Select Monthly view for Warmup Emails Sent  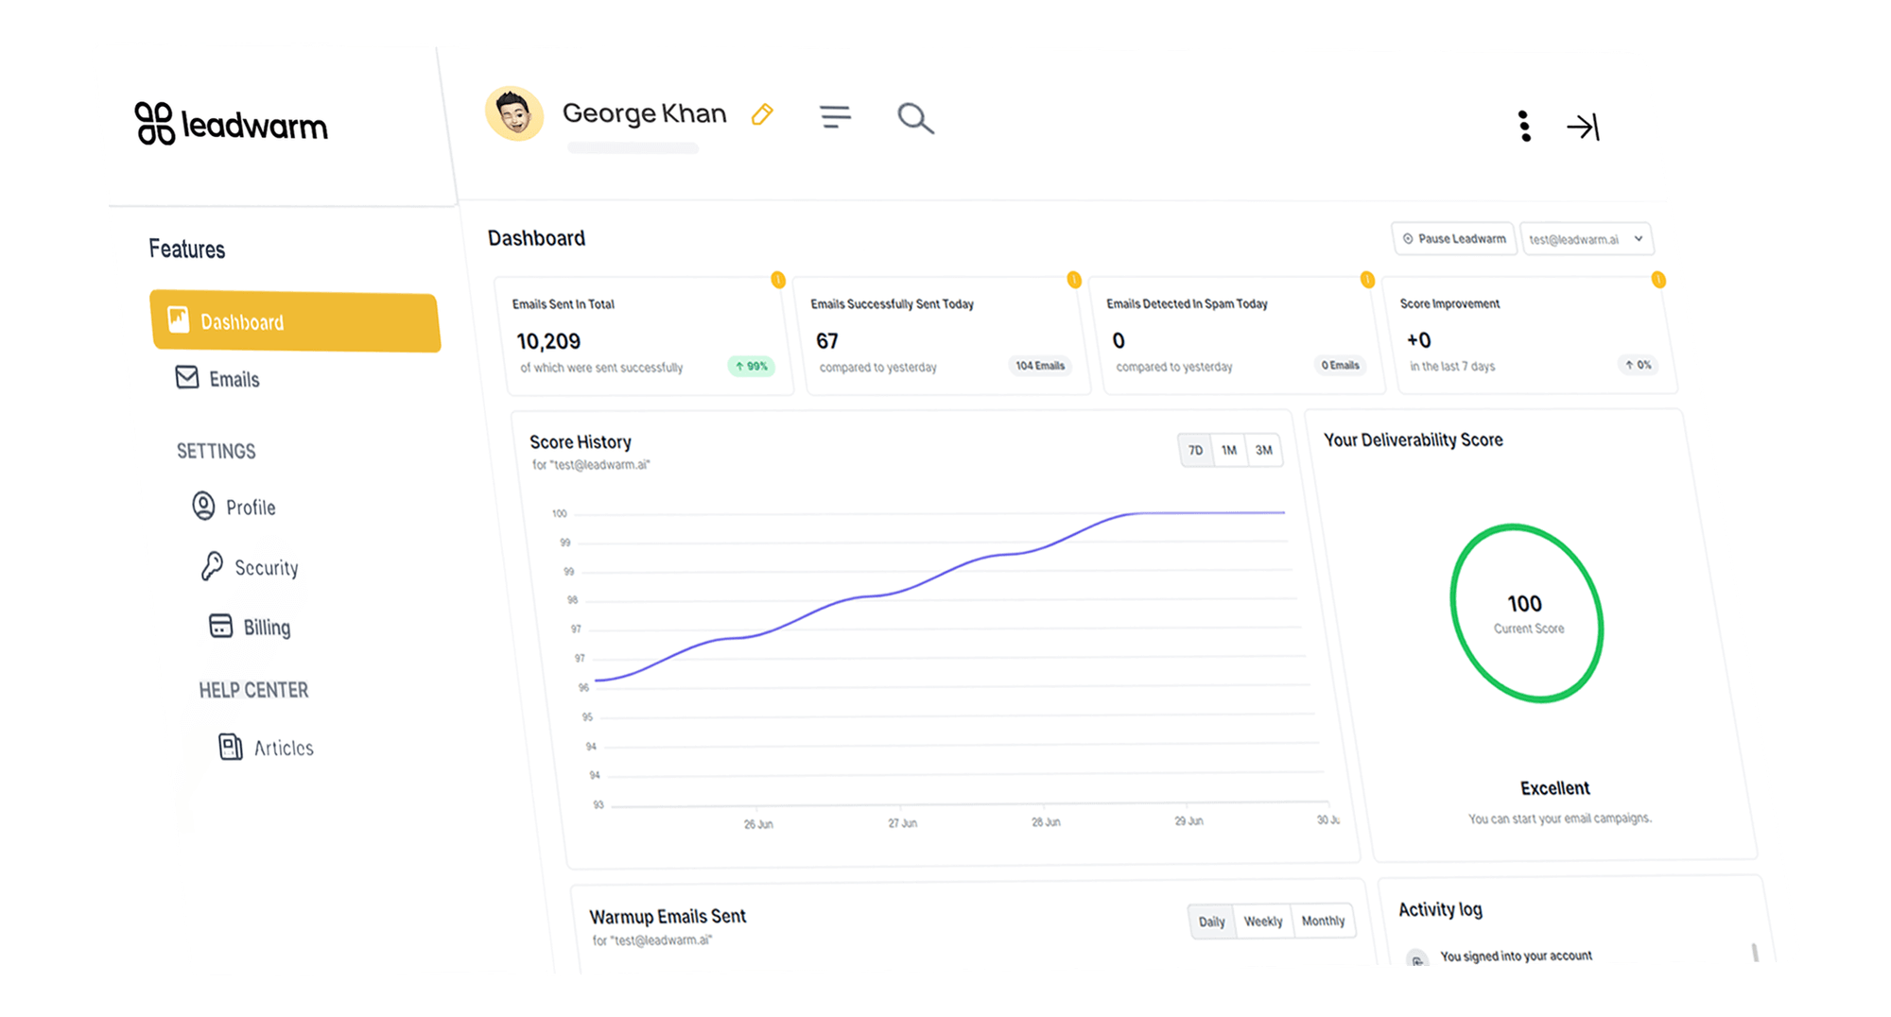coord(1323,921)
